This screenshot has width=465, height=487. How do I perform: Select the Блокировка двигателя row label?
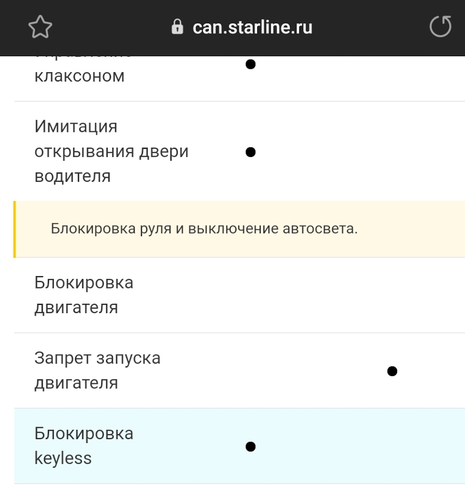(x=84, y=295)
